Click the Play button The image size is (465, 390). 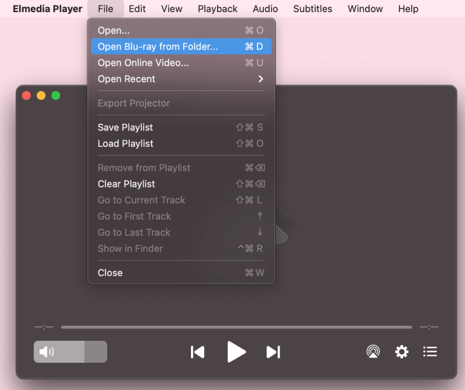pyautogui.click(x=236, y=352)
